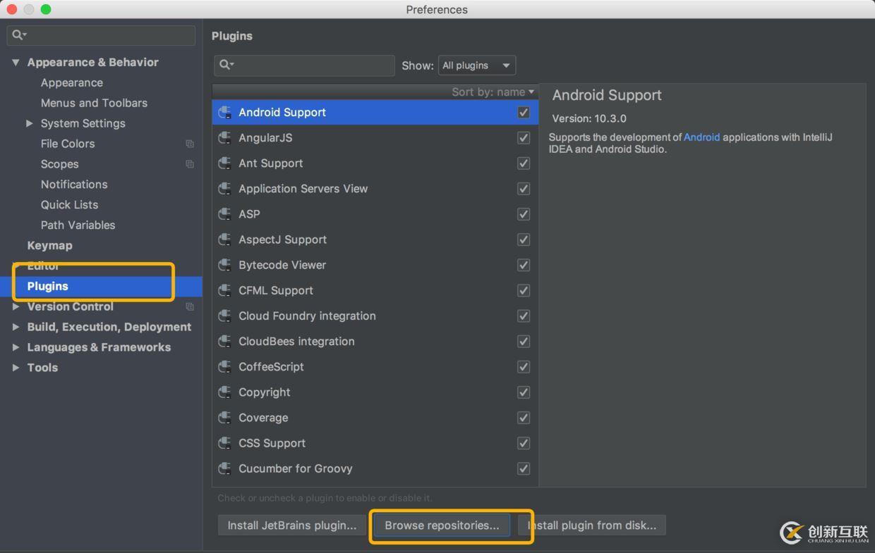Expand the Languages & Frameworks section

point(16,347)
